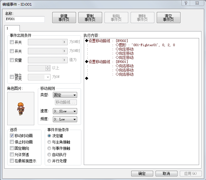Check 停止时动画 option
The width and height of the screenshot is (206, 180).
pyautogui.click(x=12, y=142)
